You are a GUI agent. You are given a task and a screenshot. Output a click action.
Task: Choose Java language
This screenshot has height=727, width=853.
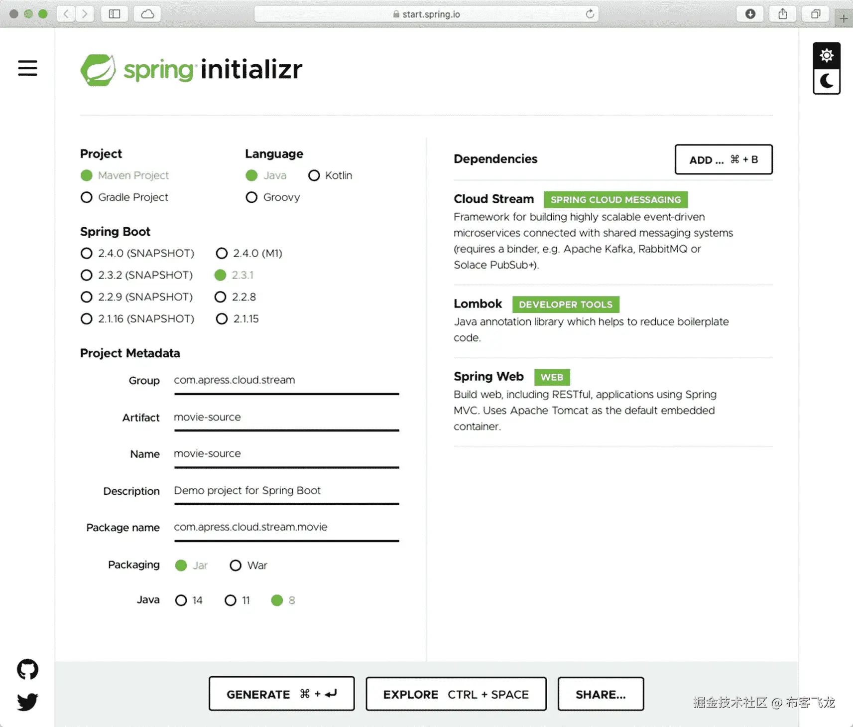[266, 175]
